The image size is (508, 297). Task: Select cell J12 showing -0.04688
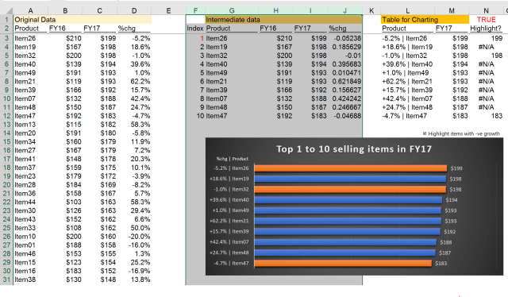pos(345,116)
